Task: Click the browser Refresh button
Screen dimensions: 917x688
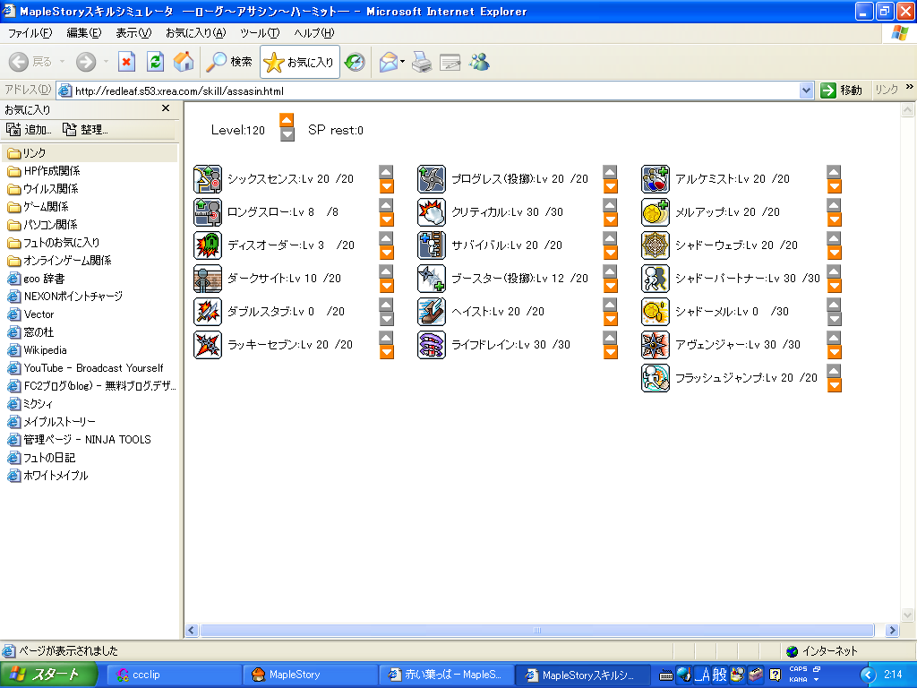Action: (x=155, y=62)
